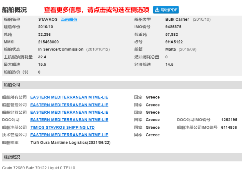The image size is (248, 173).
Task: Select the ship type Bulk Carrier
Action: tap(177, 19)
